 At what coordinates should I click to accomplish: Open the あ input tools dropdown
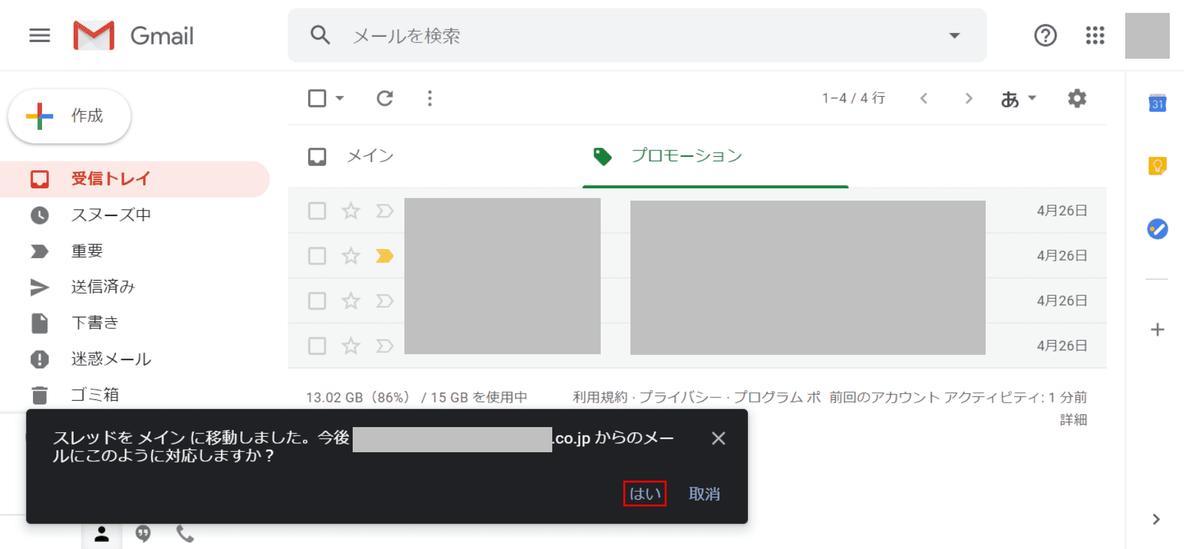pos(1018,99)
